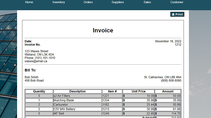Click the Invoice heading
Screen dimensions: 211x118
click(103, 30)
